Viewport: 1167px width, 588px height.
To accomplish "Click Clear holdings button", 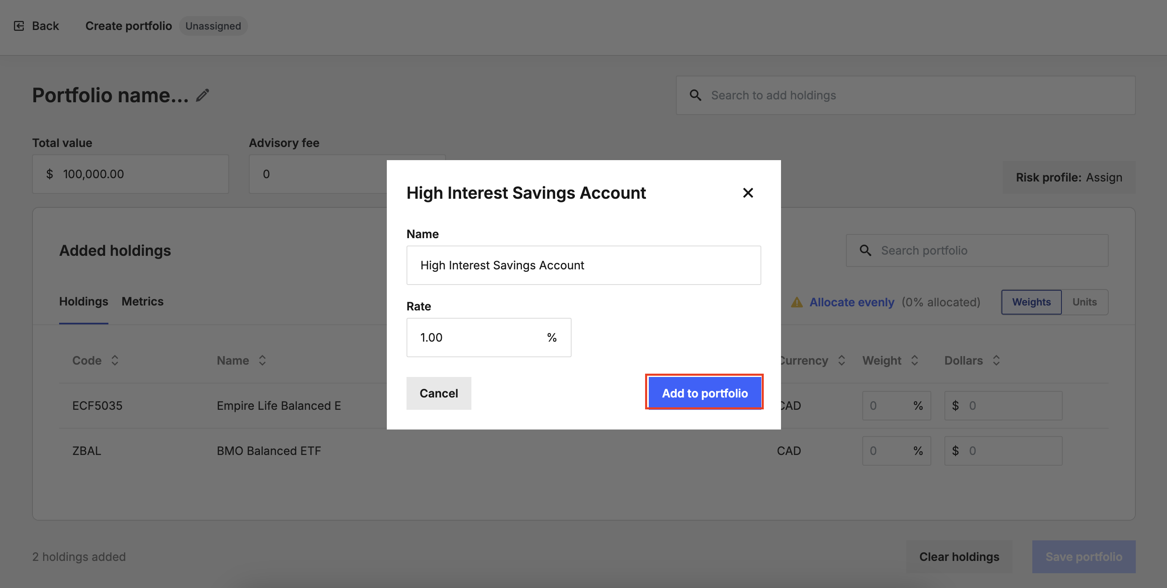I will tap(959, 557).
